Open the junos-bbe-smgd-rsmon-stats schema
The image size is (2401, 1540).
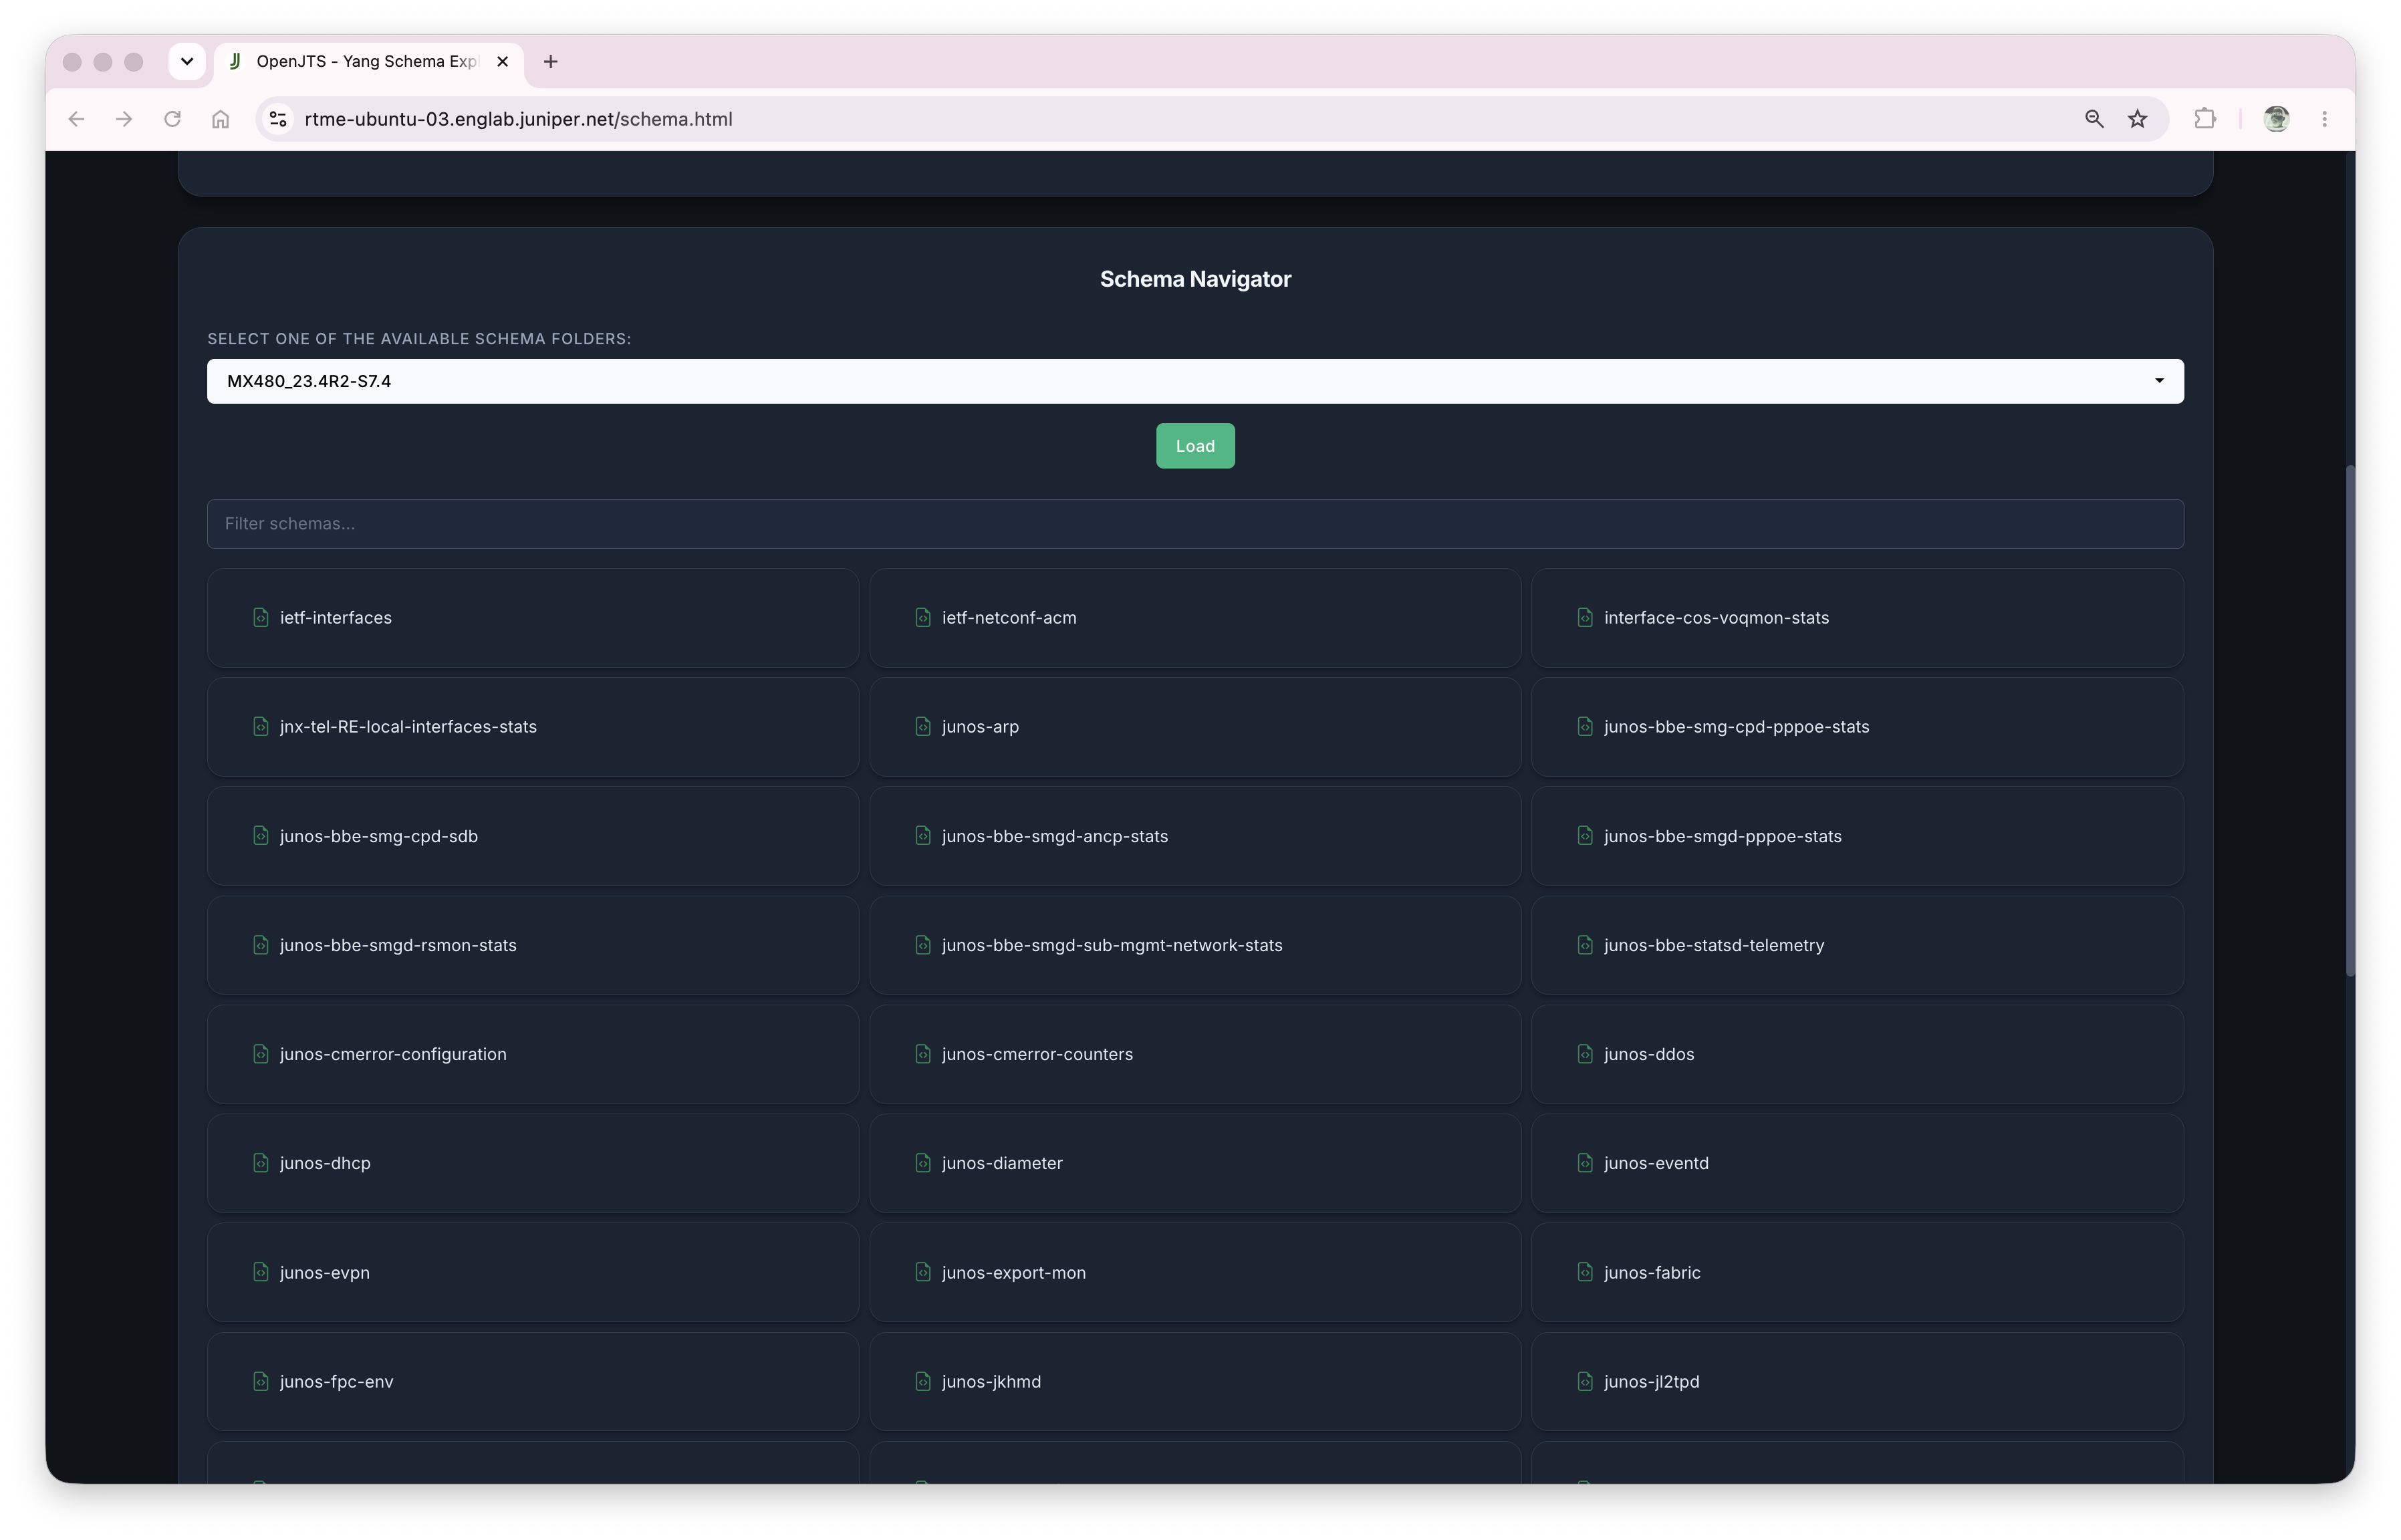pos(533,945)
